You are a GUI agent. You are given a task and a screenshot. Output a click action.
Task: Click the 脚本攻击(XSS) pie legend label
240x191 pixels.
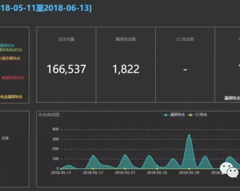click(11, 50)
